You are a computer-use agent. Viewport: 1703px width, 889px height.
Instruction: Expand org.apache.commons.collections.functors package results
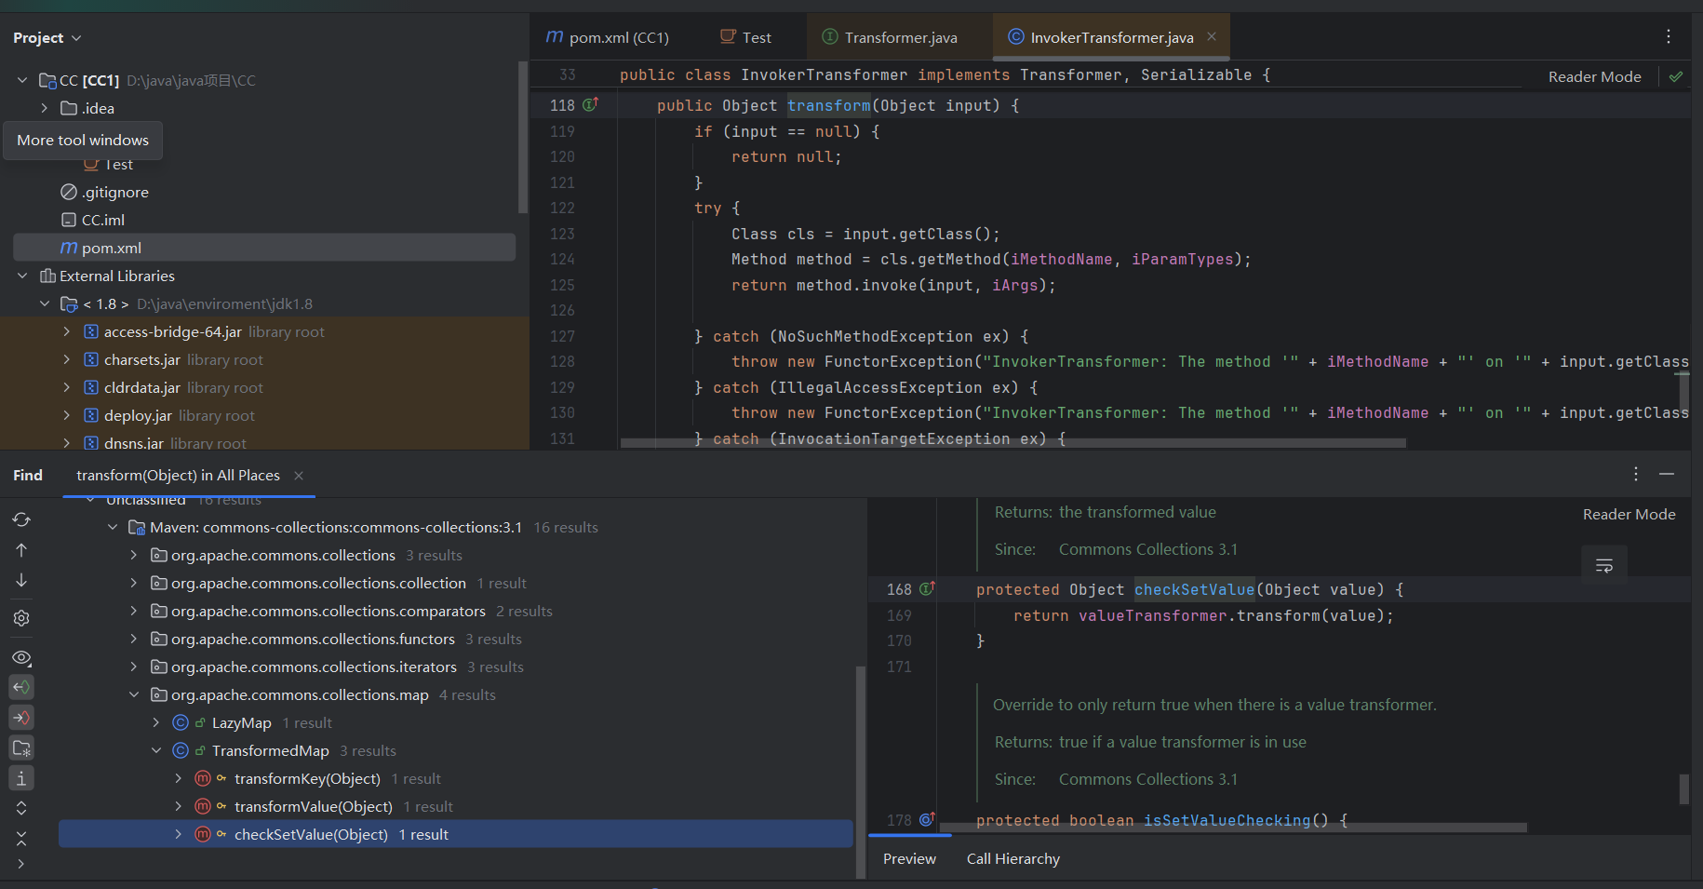click(134, 640)
